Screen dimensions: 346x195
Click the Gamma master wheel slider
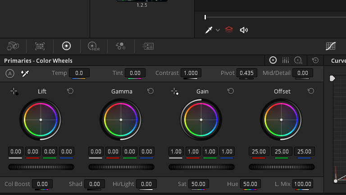pos(121,167)
